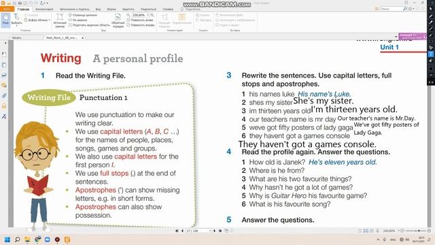The width and height of the screenshot is (435, 245).
Task: Open Поделиться ribbon tab
Action: 148,9
